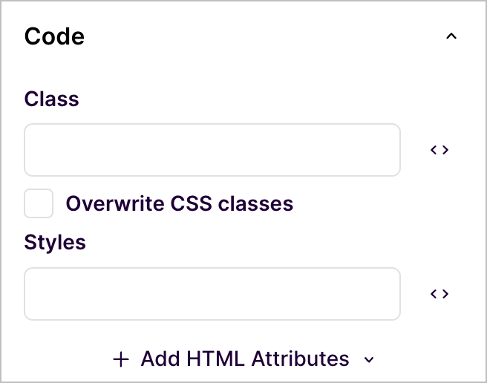This screenshot has width=487, height=383.
Task: Tick the box left of Overwrite CSS classes
Action: tap(39, 203)
